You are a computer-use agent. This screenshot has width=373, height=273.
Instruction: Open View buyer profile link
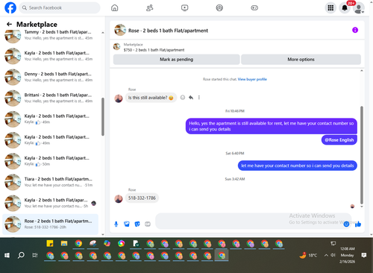pos(252,79)
